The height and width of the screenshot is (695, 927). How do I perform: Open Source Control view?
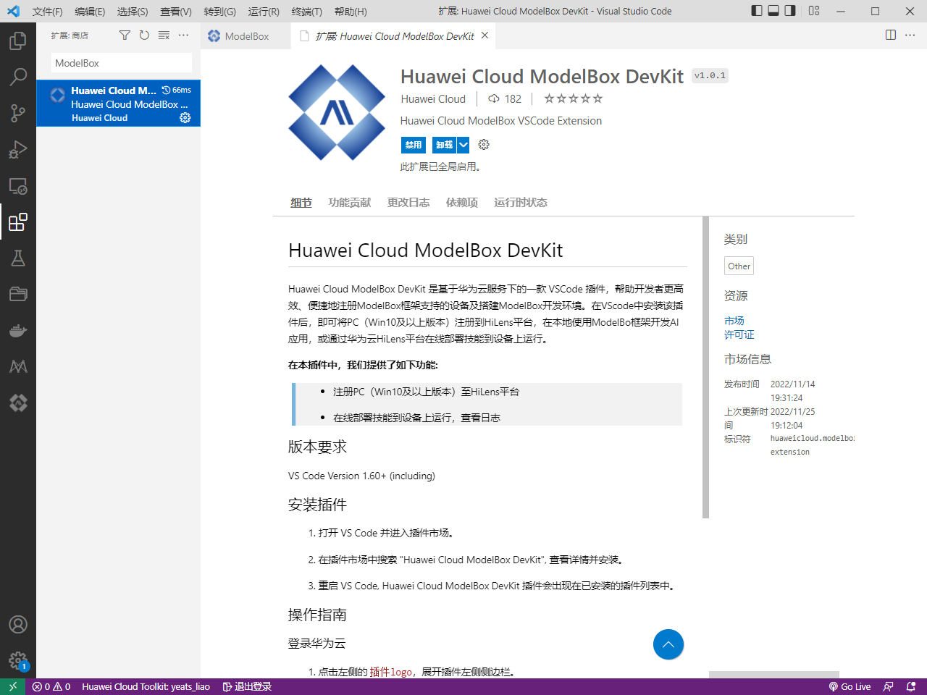[x=18, y=113]
